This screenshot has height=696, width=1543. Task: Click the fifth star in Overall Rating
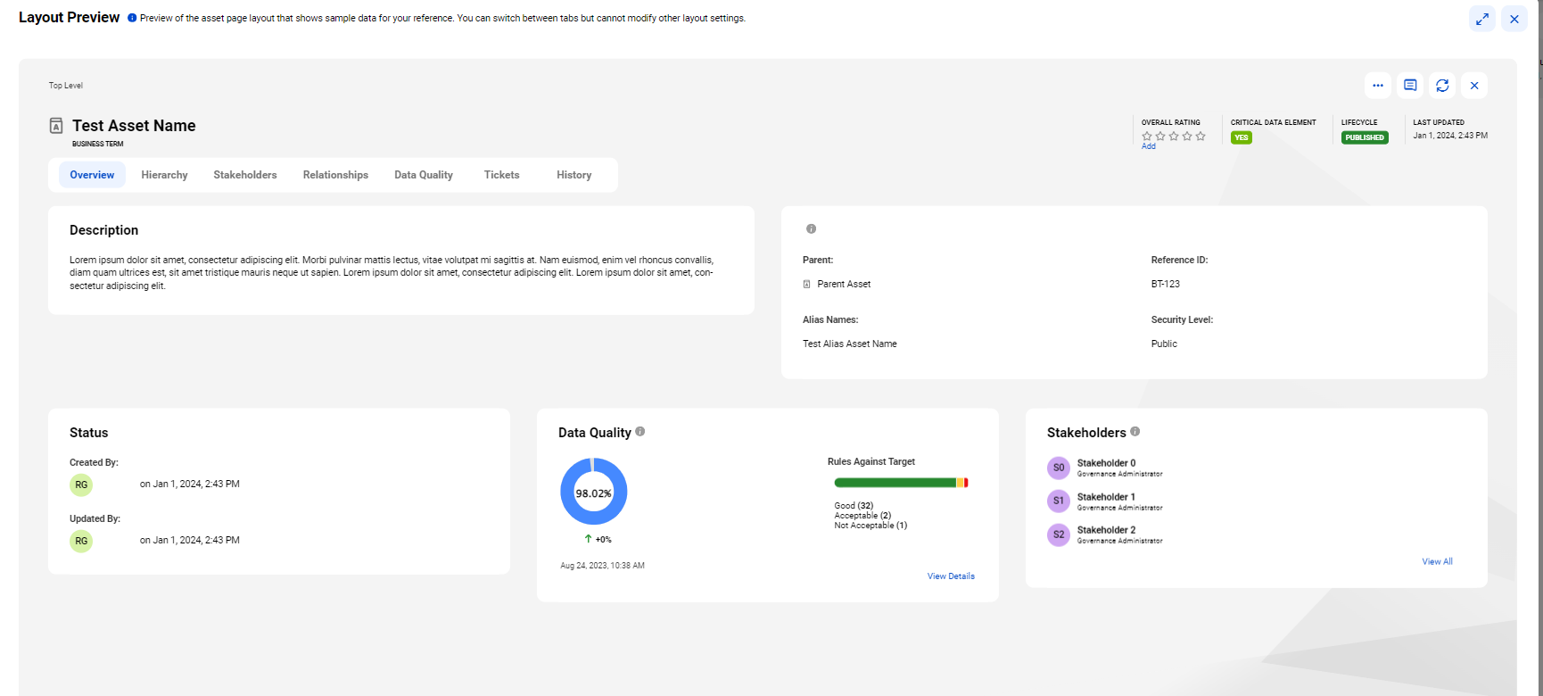coord(1201,137)
